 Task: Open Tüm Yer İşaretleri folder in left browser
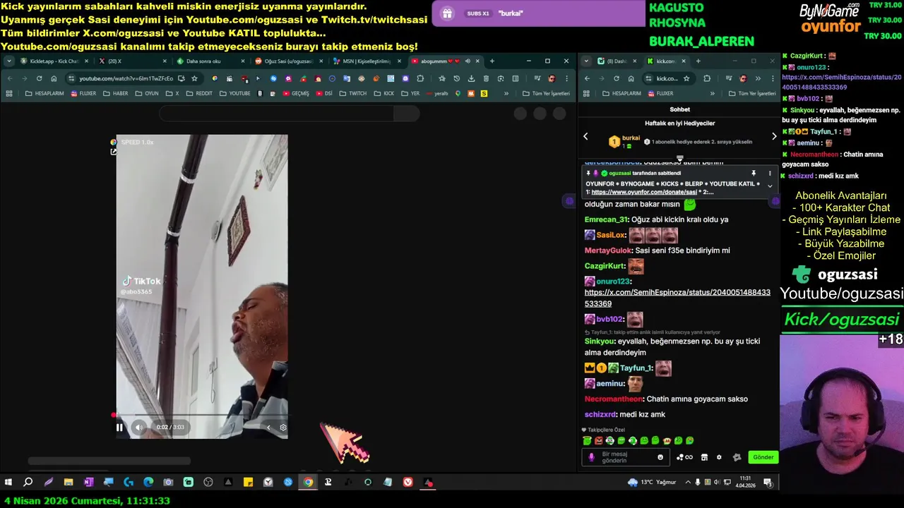[546, 93]
